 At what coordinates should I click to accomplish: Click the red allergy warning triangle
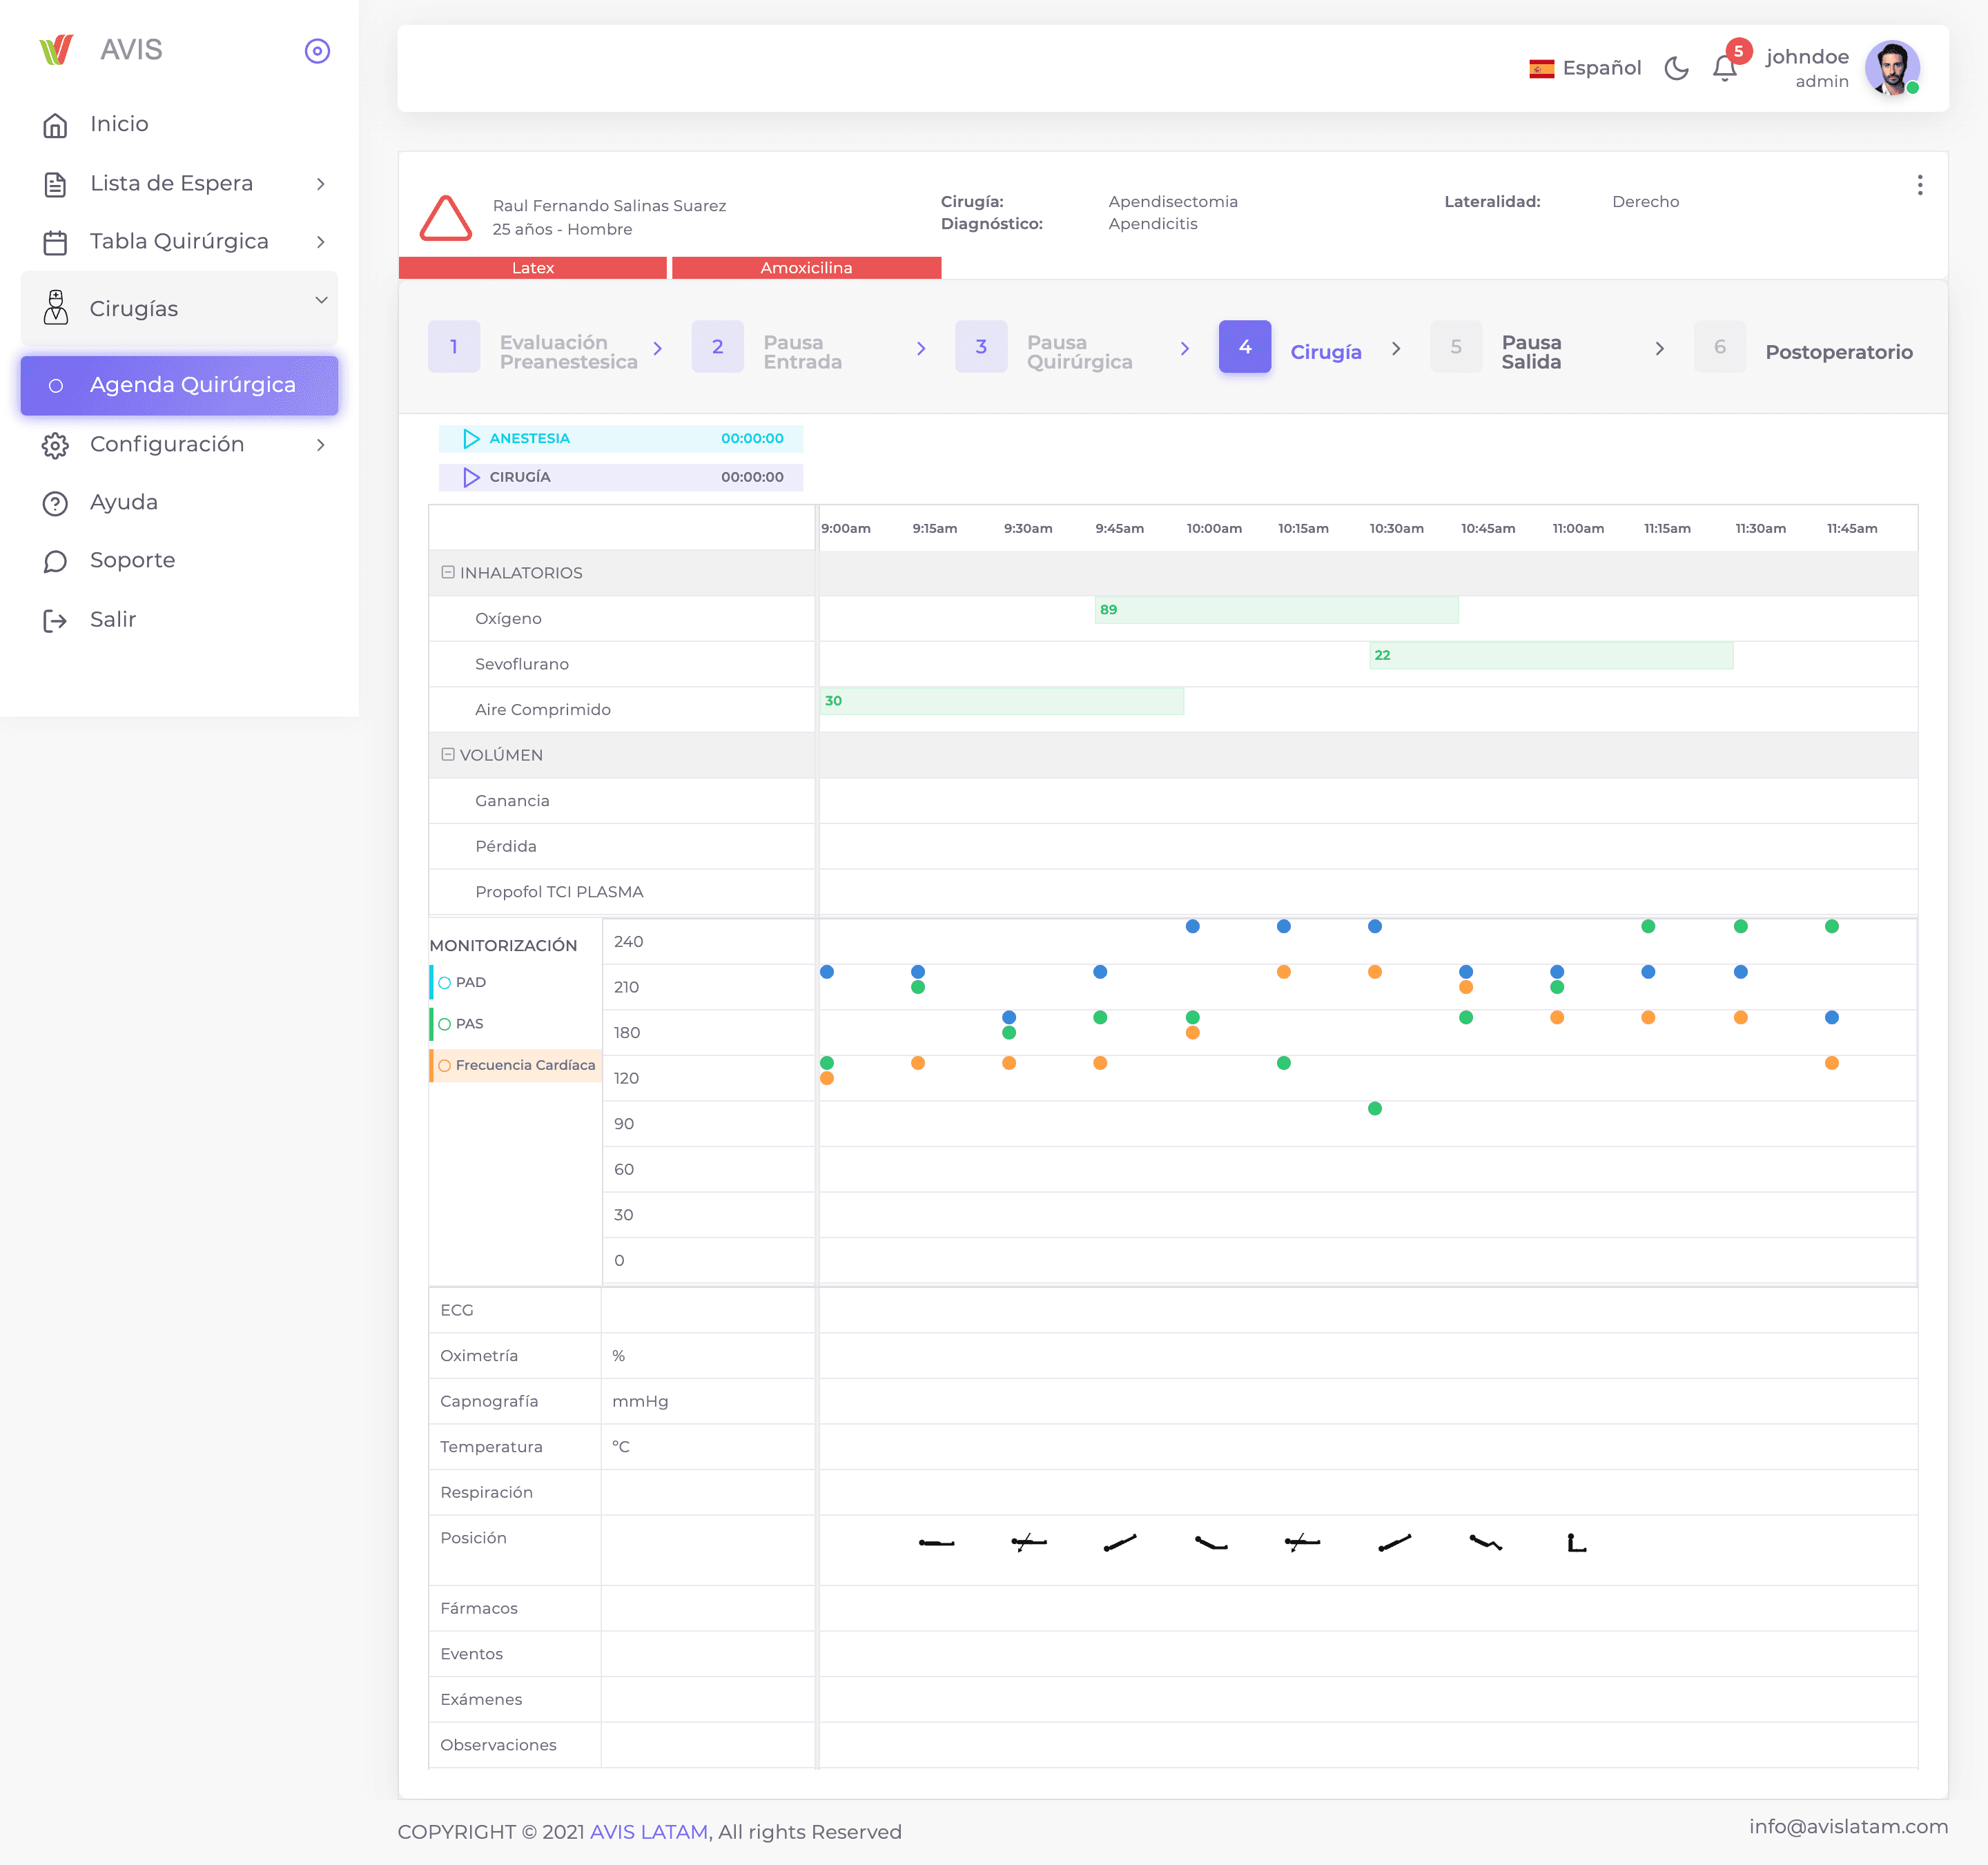pyautogui.click(x=445, y=218)
